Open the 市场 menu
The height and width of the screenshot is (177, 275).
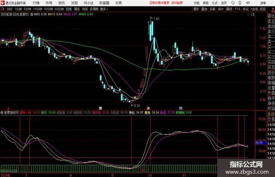point(49,3)
